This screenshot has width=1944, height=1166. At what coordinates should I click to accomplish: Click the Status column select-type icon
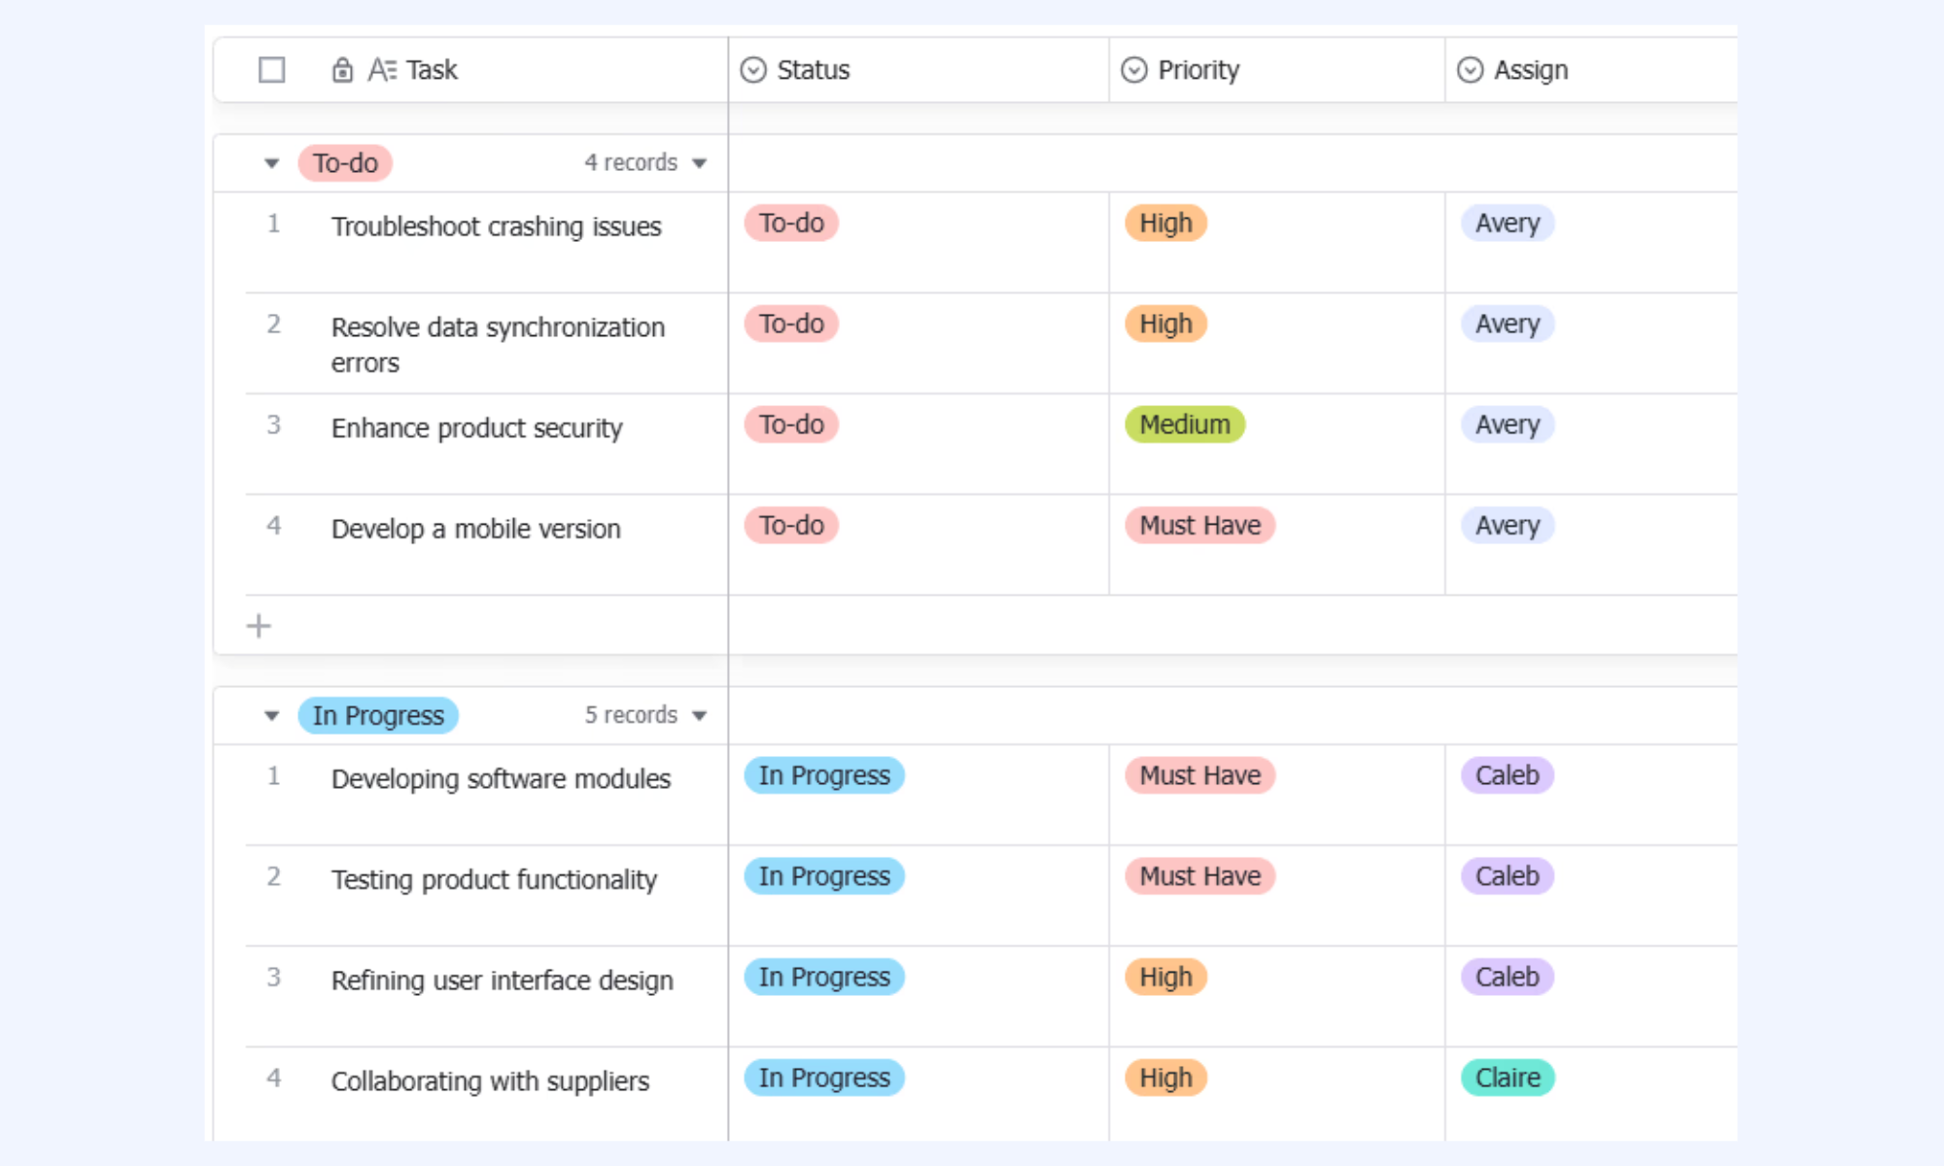click(x=753, y=70)
